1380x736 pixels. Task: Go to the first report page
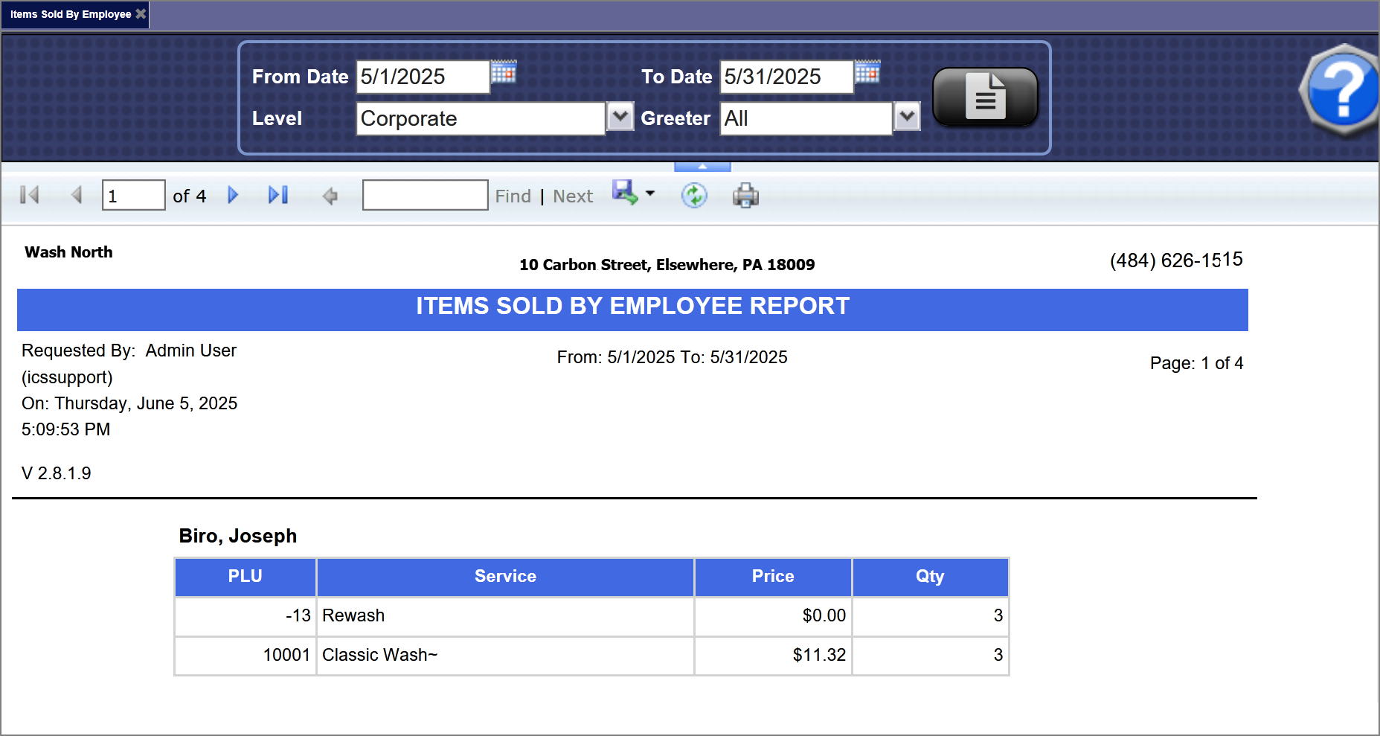tap(30, 195)
